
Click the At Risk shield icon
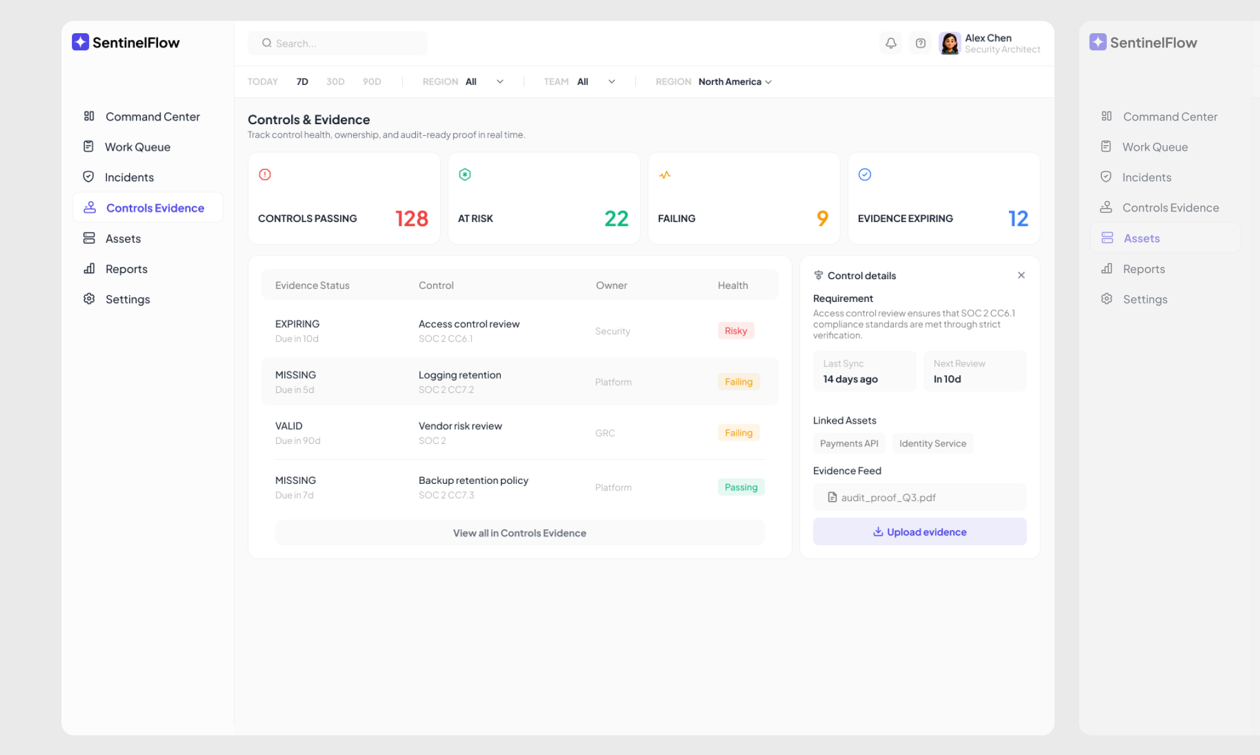(x=465, y=175)
